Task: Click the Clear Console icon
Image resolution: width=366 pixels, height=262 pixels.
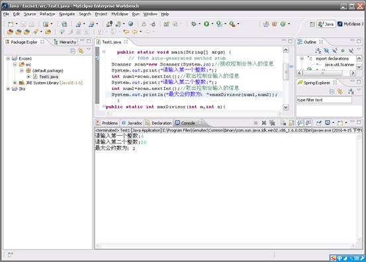Action: (283, 122)
